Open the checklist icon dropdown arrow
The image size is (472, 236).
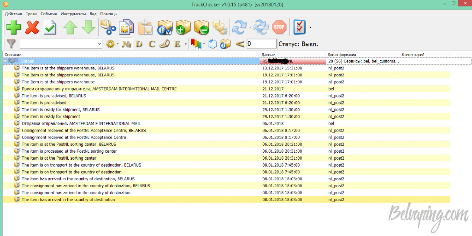pyautogui.click(x=310, y=28)
